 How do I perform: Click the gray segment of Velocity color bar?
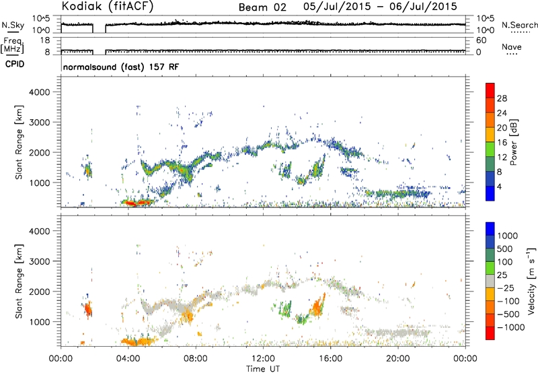click(490, 281)
